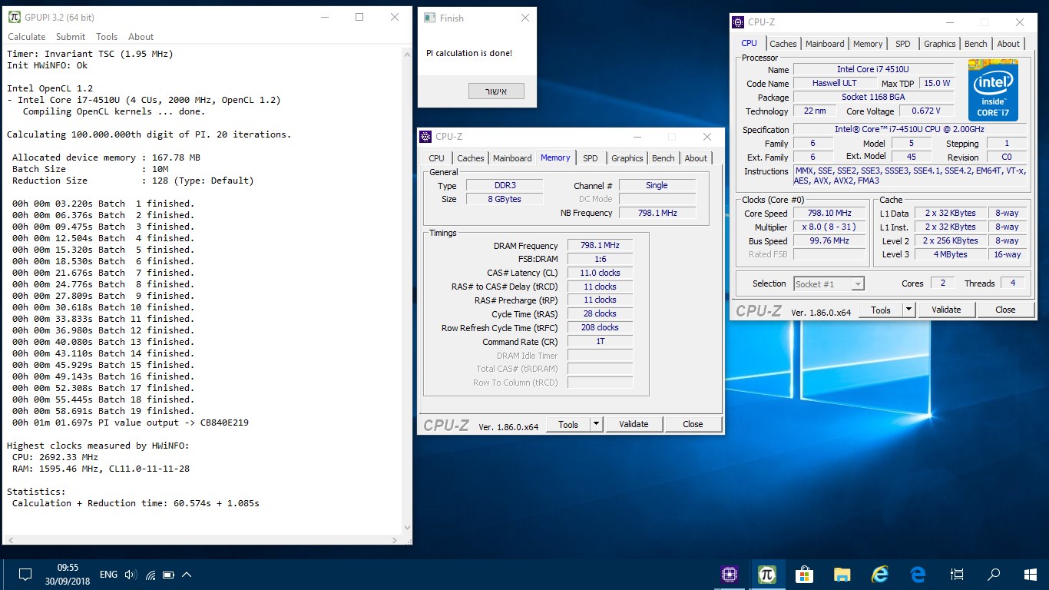Select Memory tab in middle CPU-Z window
Image resolution: width=1049 pixels, height=590 pixels.
coord(555,157)
